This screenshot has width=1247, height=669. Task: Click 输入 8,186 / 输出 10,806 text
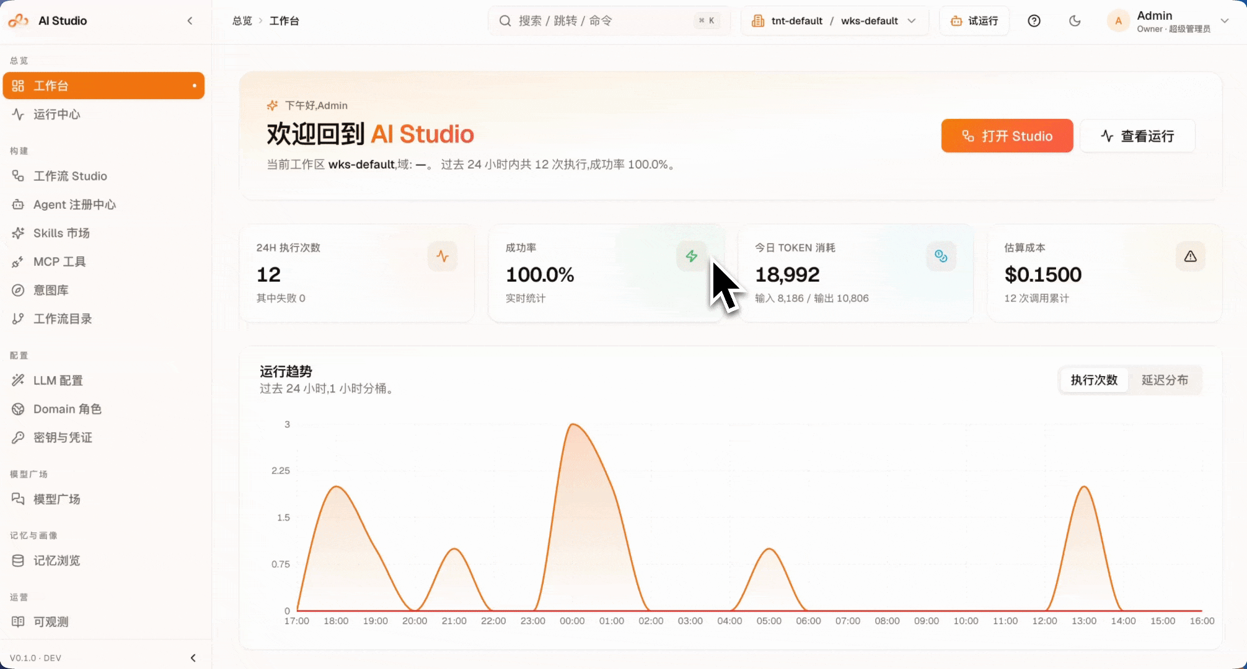(812, 298)
